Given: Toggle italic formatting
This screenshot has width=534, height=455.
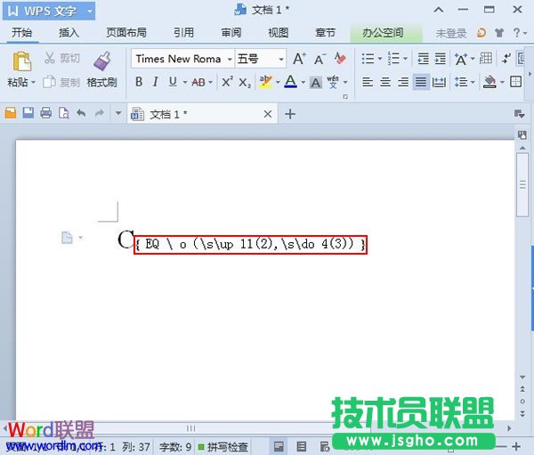Looking at the screenshot, I should coord(156,82).
